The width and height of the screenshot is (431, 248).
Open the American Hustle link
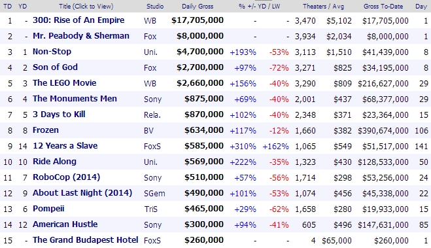(x=65, y=224)
